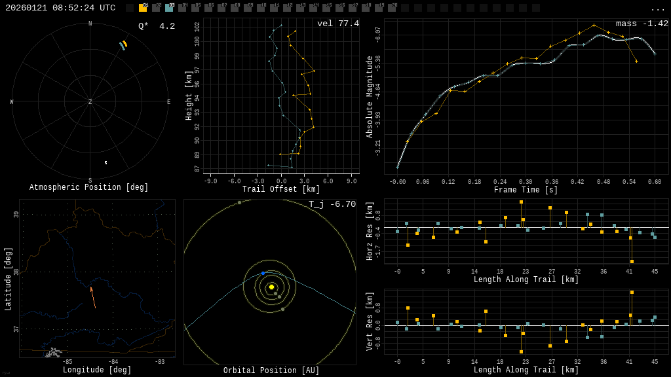Click the Q* 4.2 quality value

(156, 26)
